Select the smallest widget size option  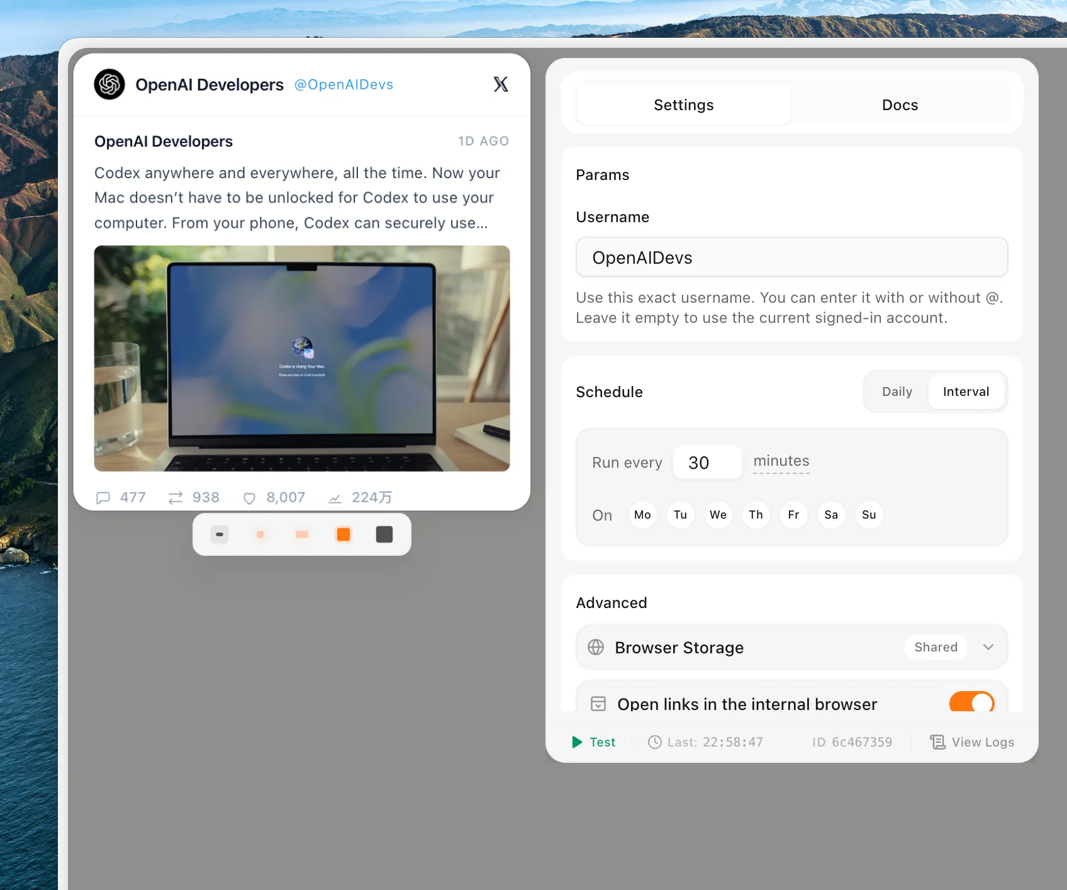coord(220,534)
